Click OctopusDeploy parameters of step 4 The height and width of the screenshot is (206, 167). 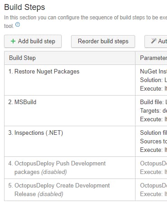tap(153, 164)
